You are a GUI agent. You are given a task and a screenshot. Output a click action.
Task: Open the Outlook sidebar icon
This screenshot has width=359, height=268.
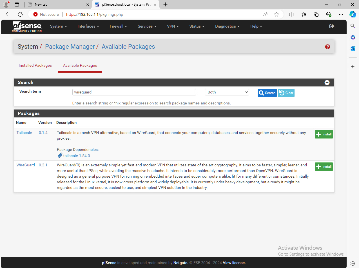pos(353,48)
